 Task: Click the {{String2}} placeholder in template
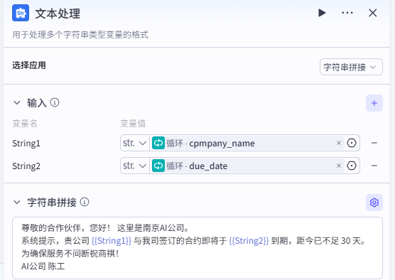point(249,241)
